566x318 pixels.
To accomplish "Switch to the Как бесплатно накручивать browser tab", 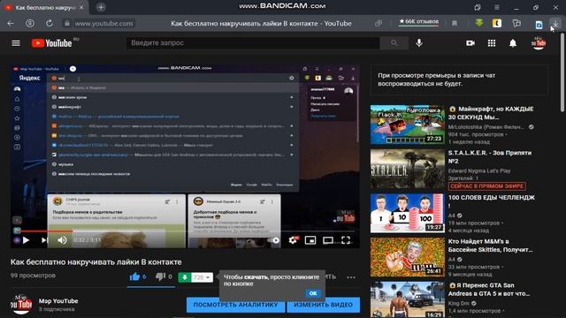I will (44, 7).
